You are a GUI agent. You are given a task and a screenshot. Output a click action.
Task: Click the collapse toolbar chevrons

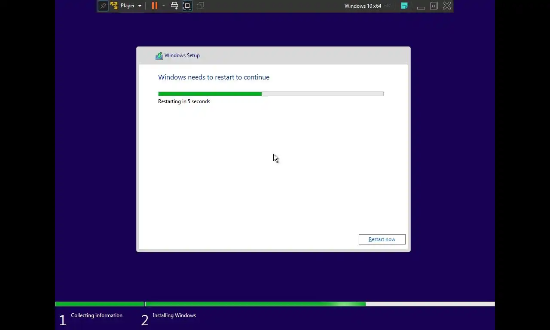click(x=388, y=6)
